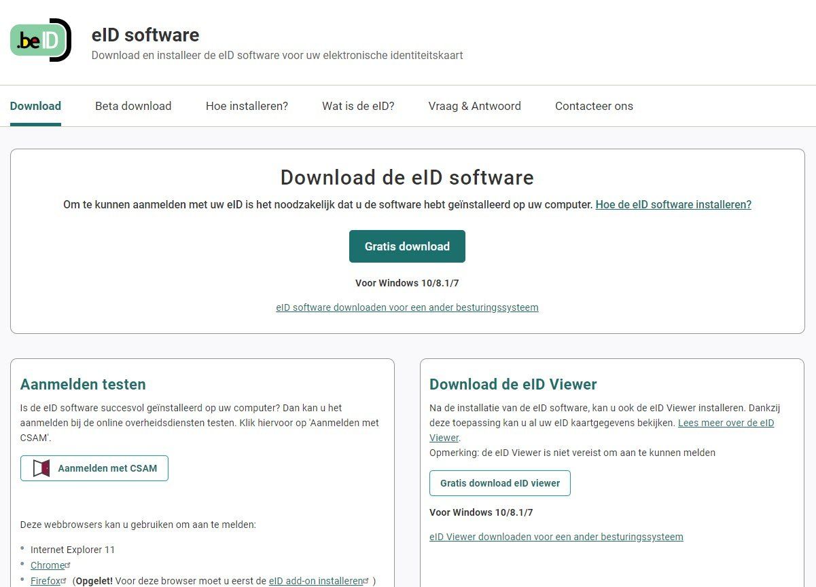
Task: Click the Aanmelden testen heading
Action: (x=83, y=384)
